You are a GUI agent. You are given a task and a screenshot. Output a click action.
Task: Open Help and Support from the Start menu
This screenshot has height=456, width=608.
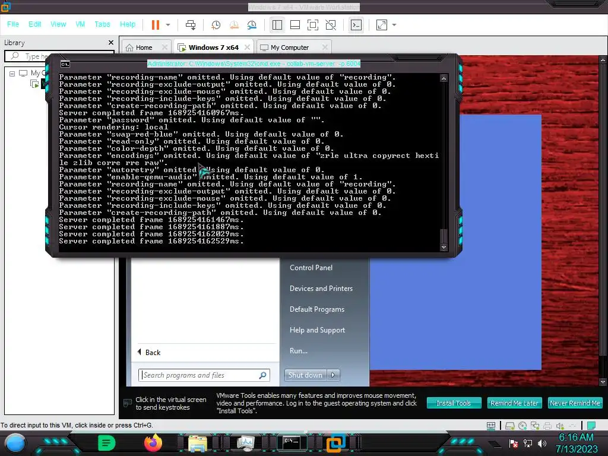click(317, 330)
